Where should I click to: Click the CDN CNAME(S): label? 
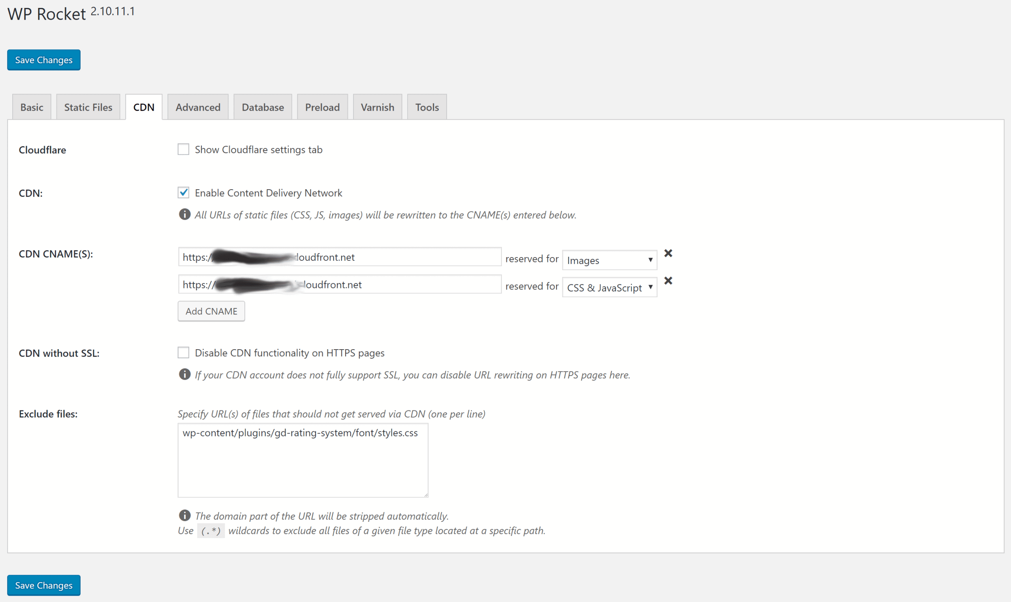56,254
